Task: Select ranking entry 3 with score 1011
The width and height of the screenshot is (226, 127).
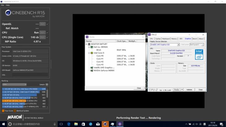Action: 24,95
